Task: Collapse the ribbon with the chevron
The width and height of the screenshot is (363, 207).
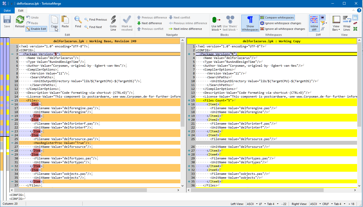Action: click(x=354, y=11)
